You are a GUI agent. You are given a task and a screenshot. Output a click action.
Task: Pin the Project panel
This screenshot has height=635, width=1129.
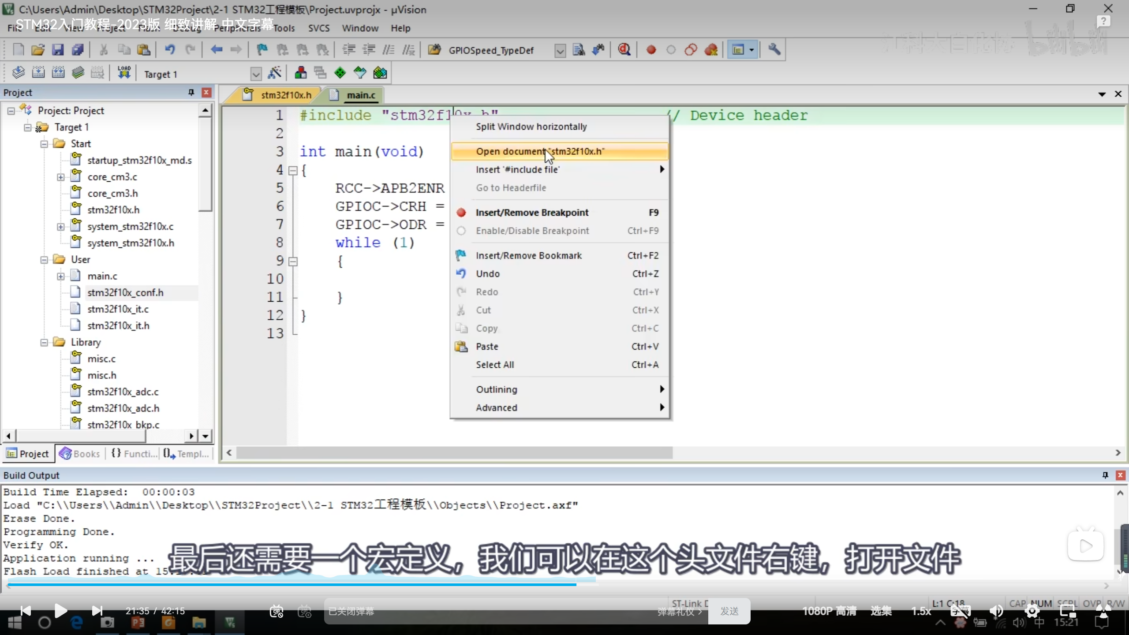click(x=191, y=93)
